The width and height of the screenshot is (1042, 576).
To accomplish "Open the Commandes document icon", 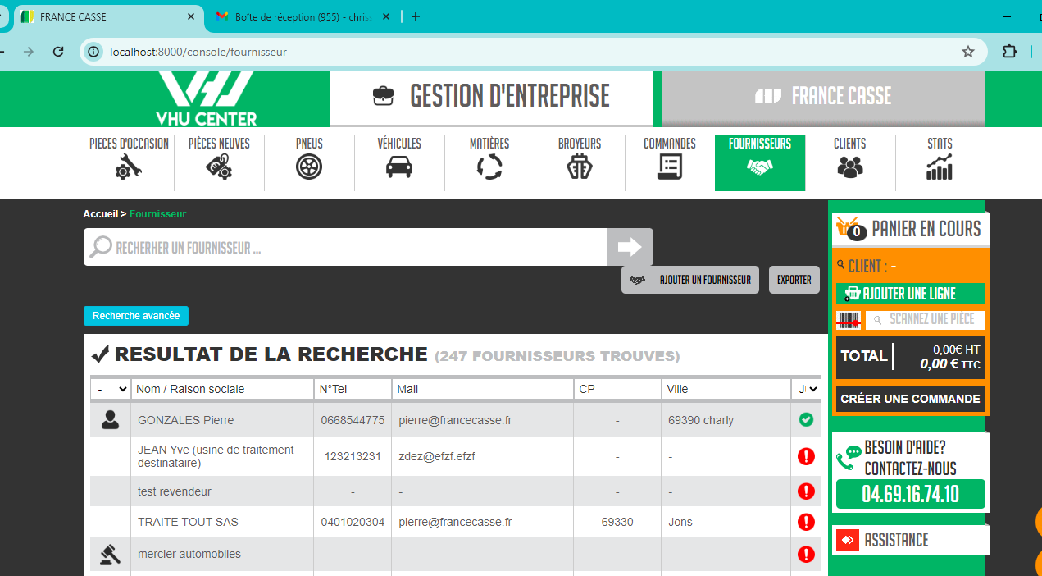I will tap(670, 167).
